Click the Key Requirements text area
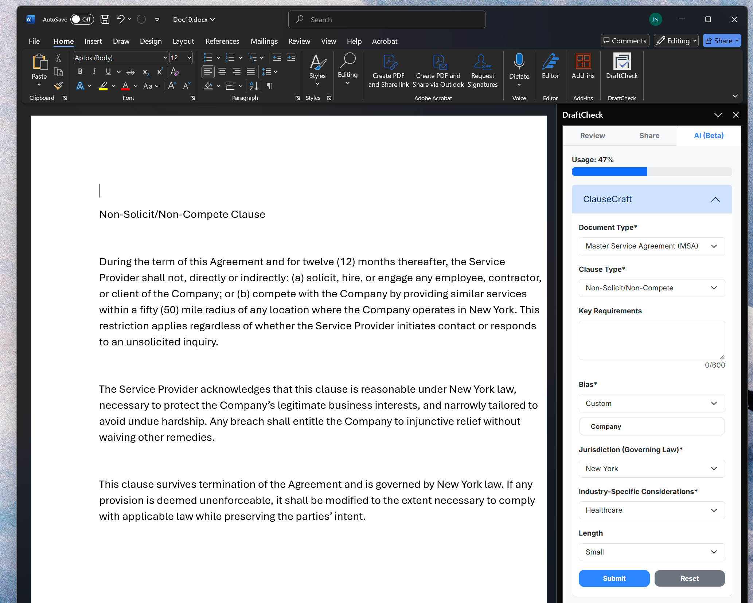The height and width of the screenshot is (603, 753). [652, 340]
